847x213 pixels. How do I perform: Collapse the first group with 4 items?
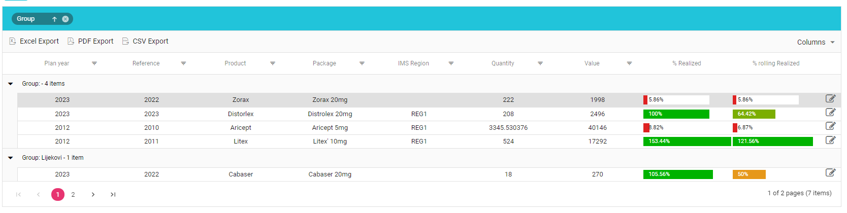pos(11,84)
